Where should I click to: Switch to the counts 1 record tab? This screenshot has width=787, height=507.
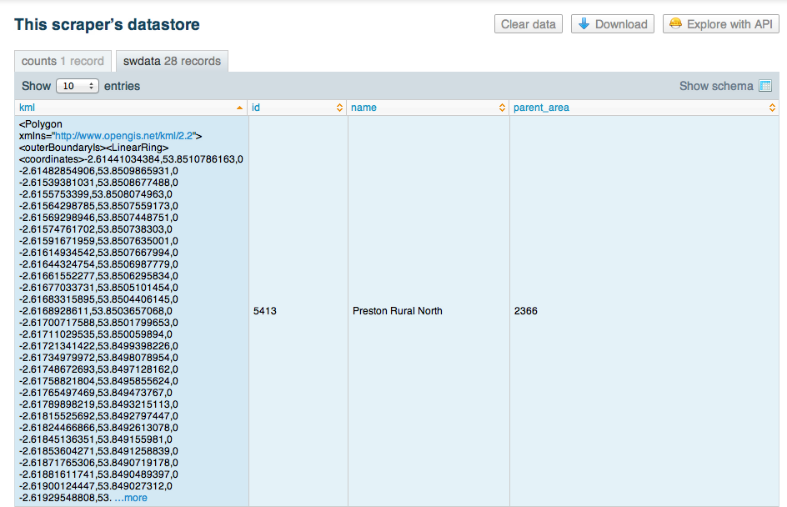pos(63,61)
